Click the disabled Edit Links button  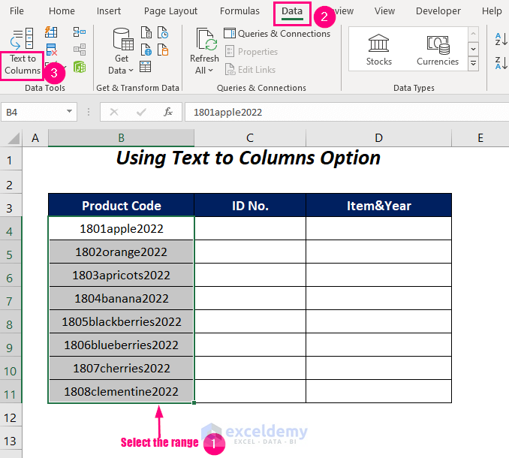pyautogui.click(x=250, y=70)
